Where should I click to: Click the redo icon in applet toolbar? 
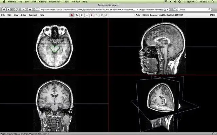(106, 15)
